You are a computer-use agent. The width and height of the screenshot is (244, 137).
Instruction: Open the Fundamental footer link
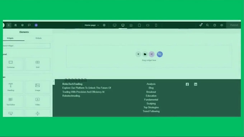click(x=151, y=99)
